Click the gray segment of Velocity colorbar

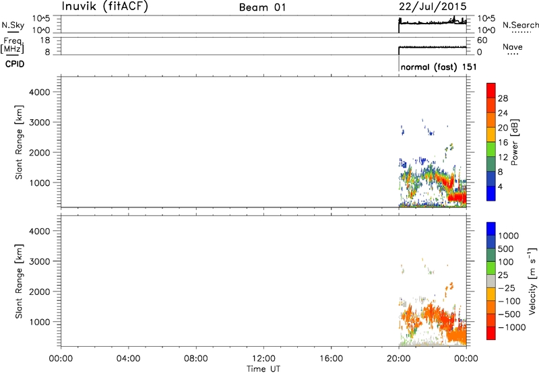[x=491, y=281]
